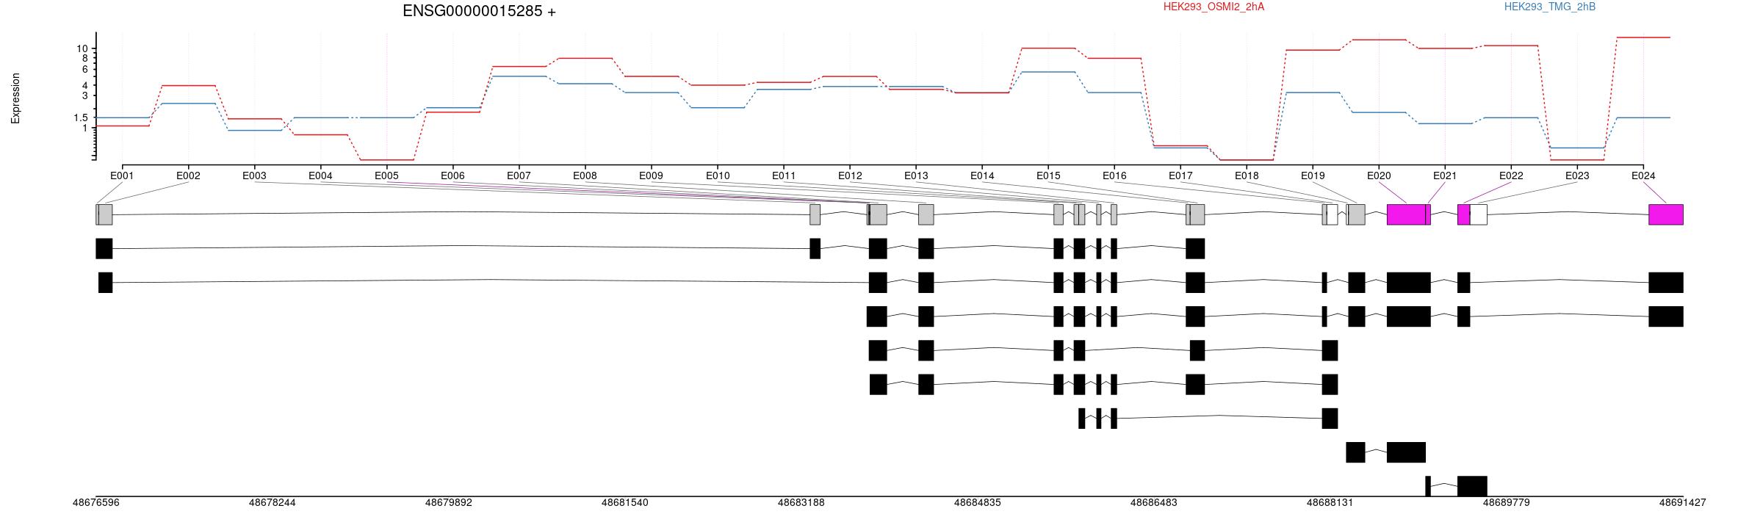
Task: Click exon label E006
Action: click(453, 175)
